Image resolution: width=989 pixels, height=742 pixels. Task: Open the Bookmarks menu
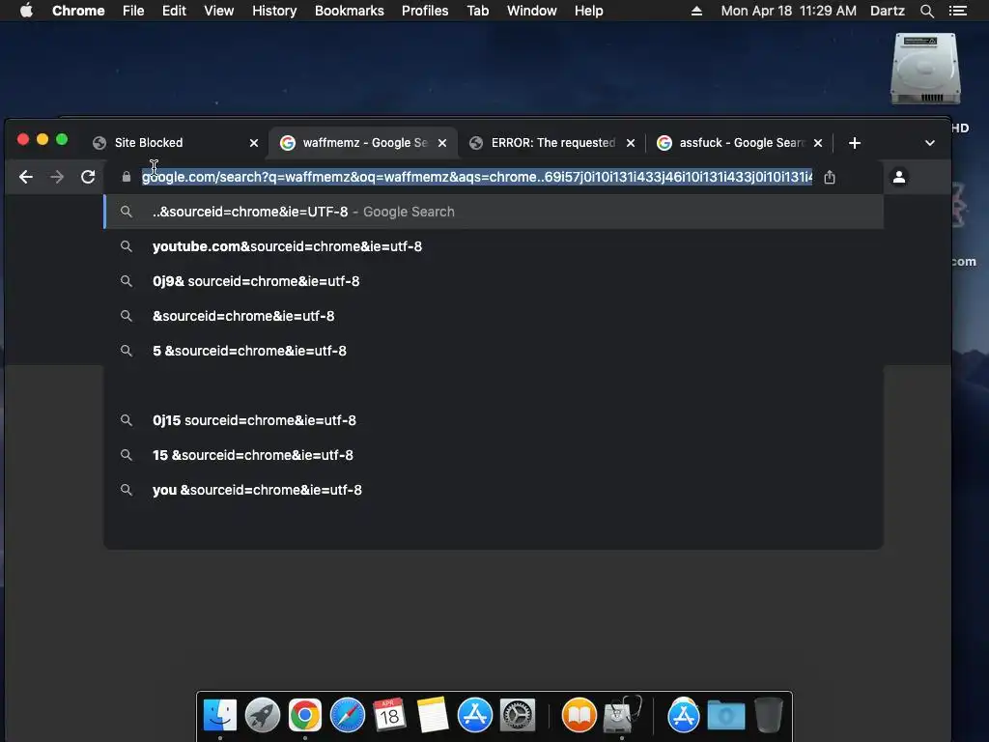tap(350, 11)
